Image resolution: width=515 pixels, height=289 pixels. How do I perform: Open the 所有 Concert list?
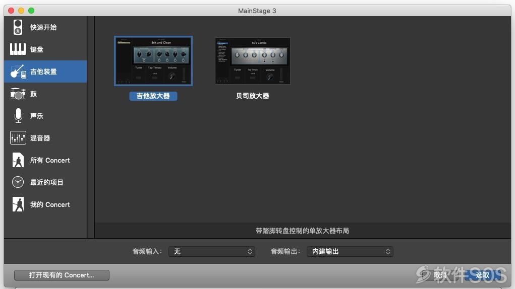click(45, 160)
